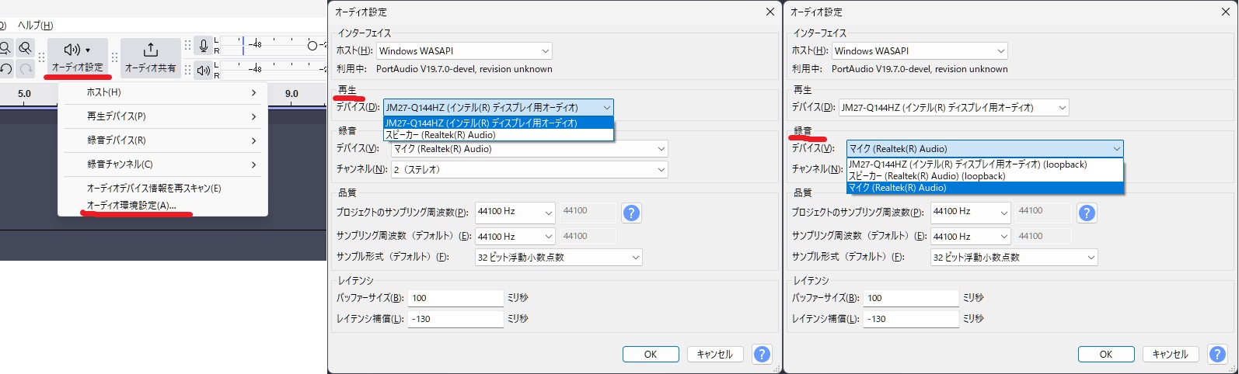1239x374 pixels.
Task: Click the Redo arrow icon
Action: point(26,69)
